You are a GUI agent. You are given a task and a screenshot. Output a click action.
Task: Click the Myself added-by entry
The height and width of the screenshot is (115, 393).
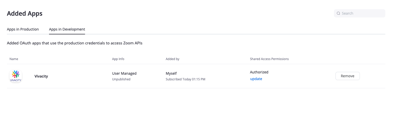[171, 73]
